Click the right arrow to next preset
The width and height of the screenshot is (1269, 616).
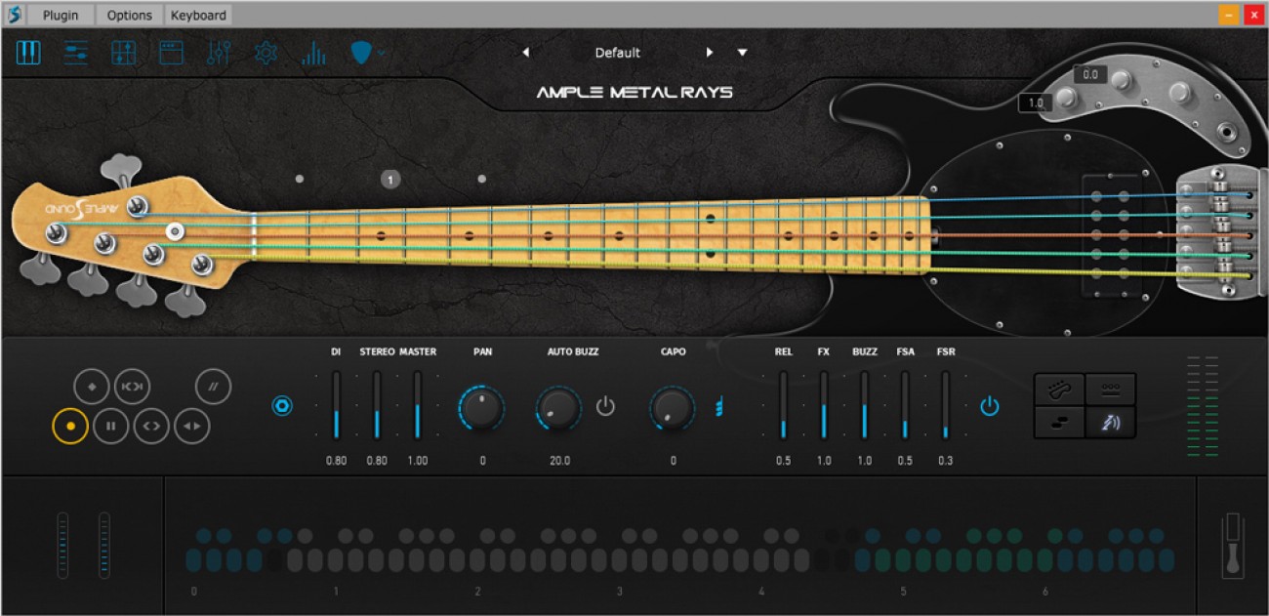pos(710,53)
